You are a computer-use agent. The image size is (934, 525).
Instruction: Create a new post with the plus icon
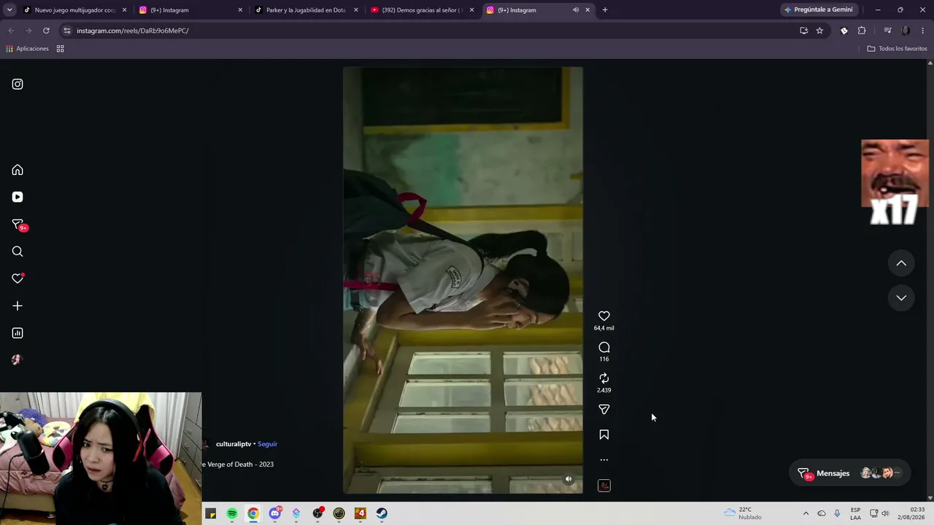(x=18, y=306)
